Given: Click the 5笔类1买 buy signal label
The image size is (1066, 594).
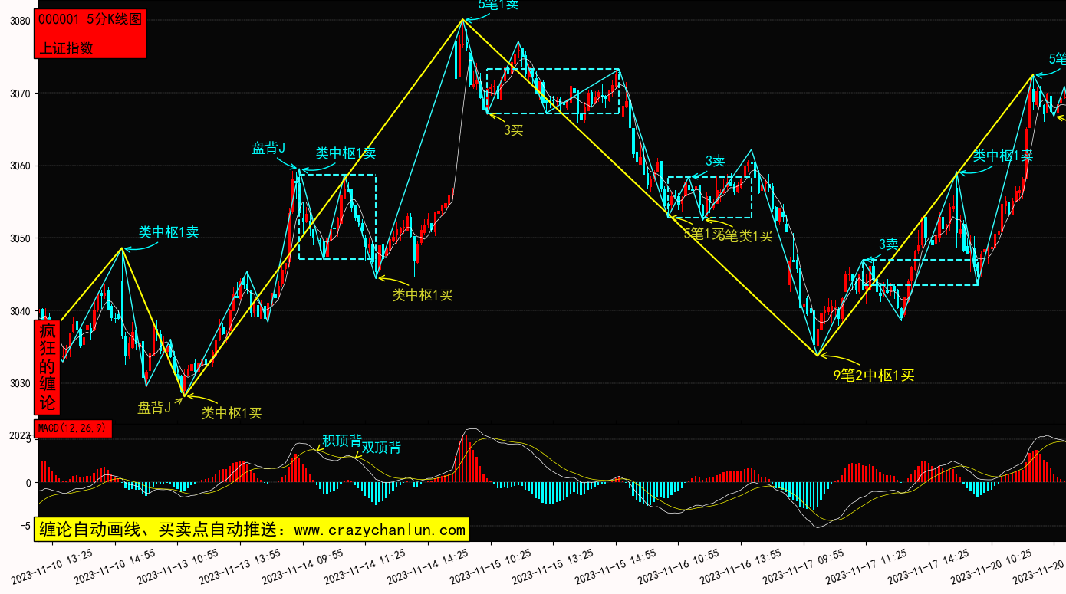Looking at the screenshot, I should 748,236.
